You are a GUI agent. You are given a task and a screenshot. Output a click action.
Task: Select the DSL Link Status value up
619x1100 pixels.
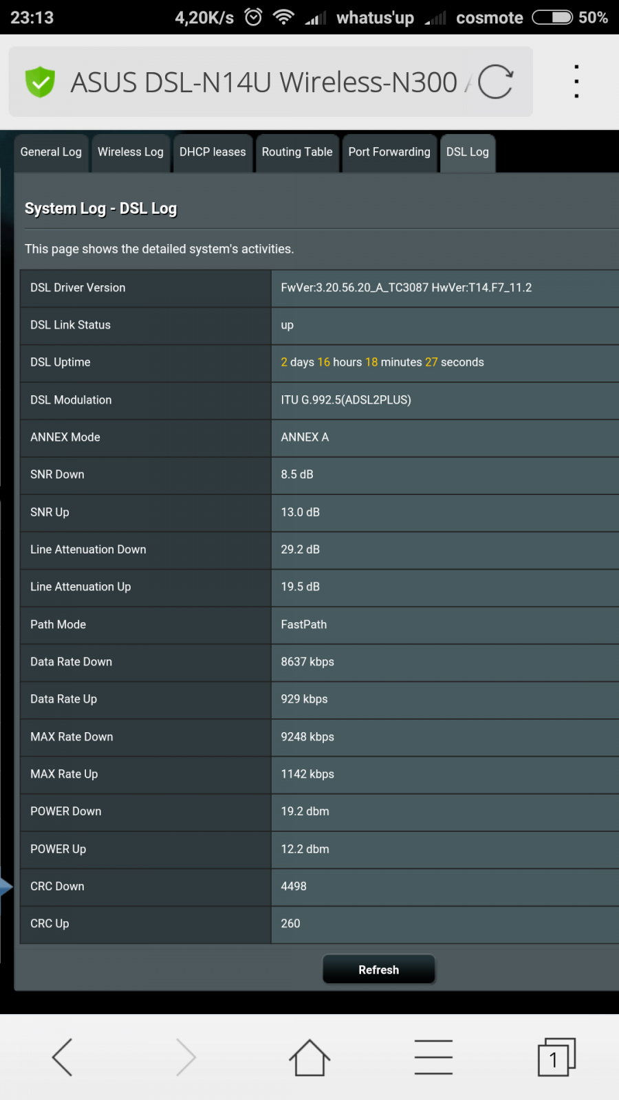(x=287, y=325)
